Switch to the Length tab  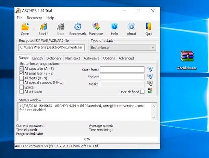[37, 58]
